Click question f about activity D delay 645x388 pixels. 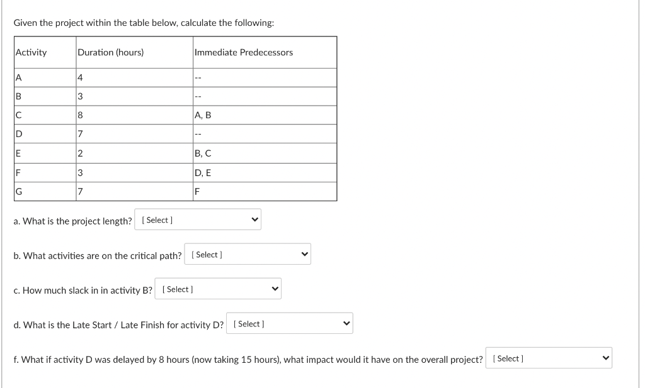[248, 359]
